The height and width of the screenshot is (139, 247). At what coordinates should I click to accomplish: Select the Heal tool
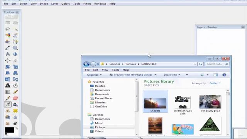15,111
